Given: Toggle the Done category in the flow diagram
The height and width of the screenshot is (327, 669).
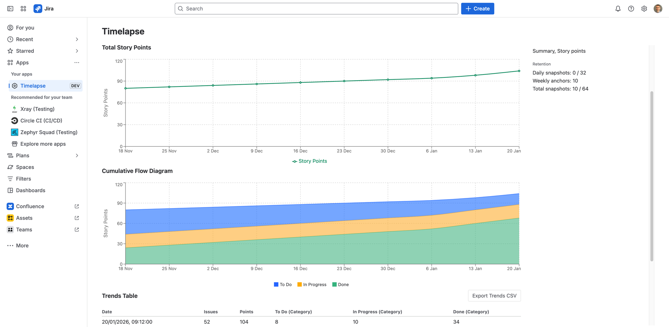Looking at the screenshot, I should pyautogui.click(x=340, y=284).
